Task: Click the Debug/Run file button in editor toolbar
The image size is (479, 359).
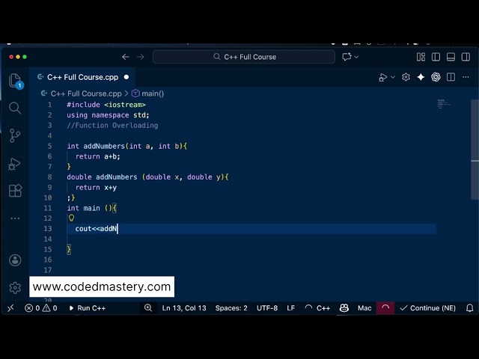Action: click(x=382, y=77)
